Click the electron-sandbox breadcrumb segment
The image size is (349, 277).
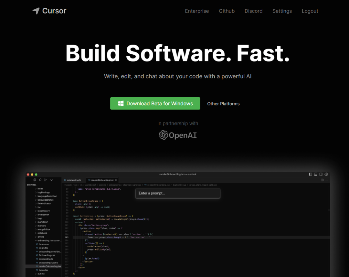(x=132, y=185)
